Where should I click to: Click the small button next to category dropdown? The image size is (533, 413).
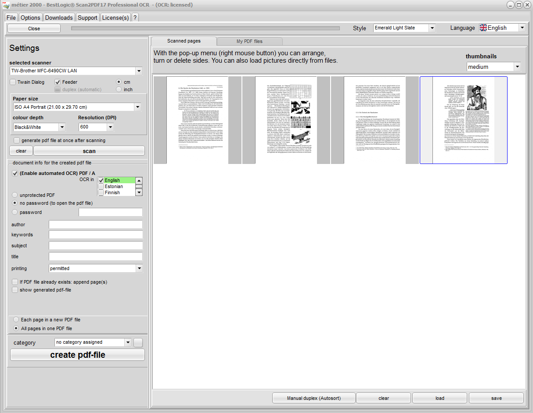[138, 342]
